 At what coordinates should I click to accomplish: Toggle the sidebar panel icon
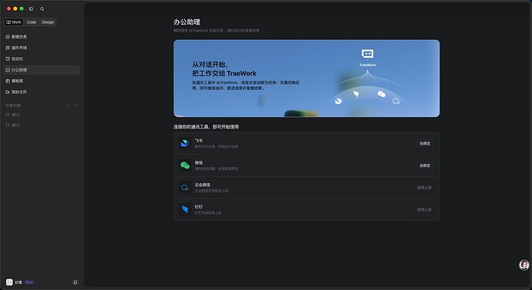[31, 8]
